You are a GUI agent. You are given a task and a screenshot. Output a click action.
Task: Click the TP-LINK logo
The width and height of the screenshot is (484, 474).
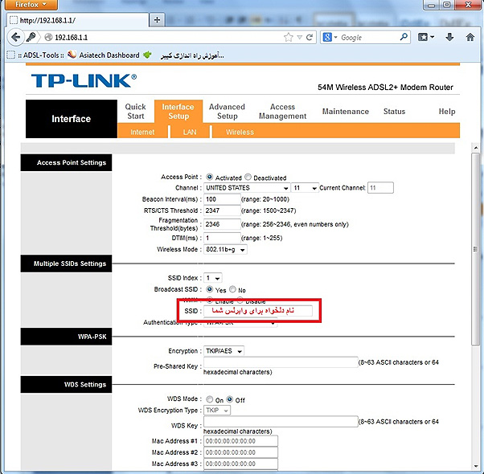pyautogui.click(x=84, y=80)
